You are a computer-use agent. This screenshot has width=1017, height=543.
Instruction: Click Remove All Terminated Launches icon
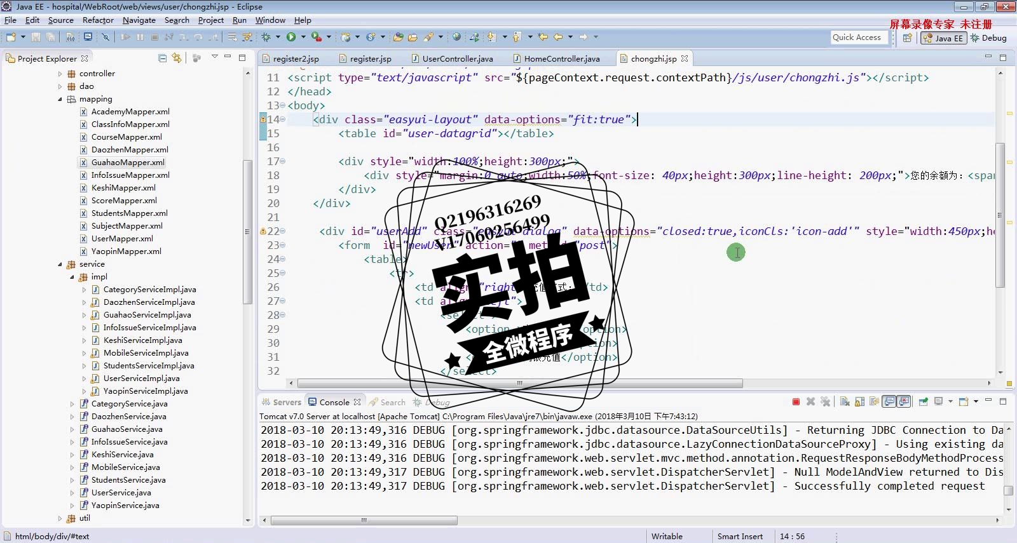click(x=825, y=402)
